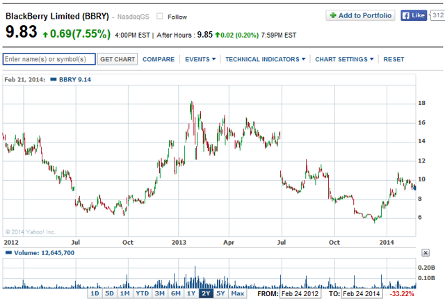This screenshot has width=445, height=301.
Task: Click the BlackBerry Limited (BBRY) title
Action: 57,16
